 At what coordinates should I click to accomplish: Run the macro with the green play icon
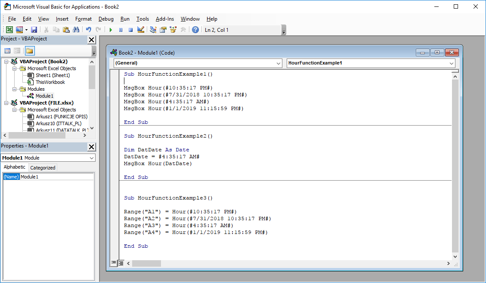pos(111,30)
